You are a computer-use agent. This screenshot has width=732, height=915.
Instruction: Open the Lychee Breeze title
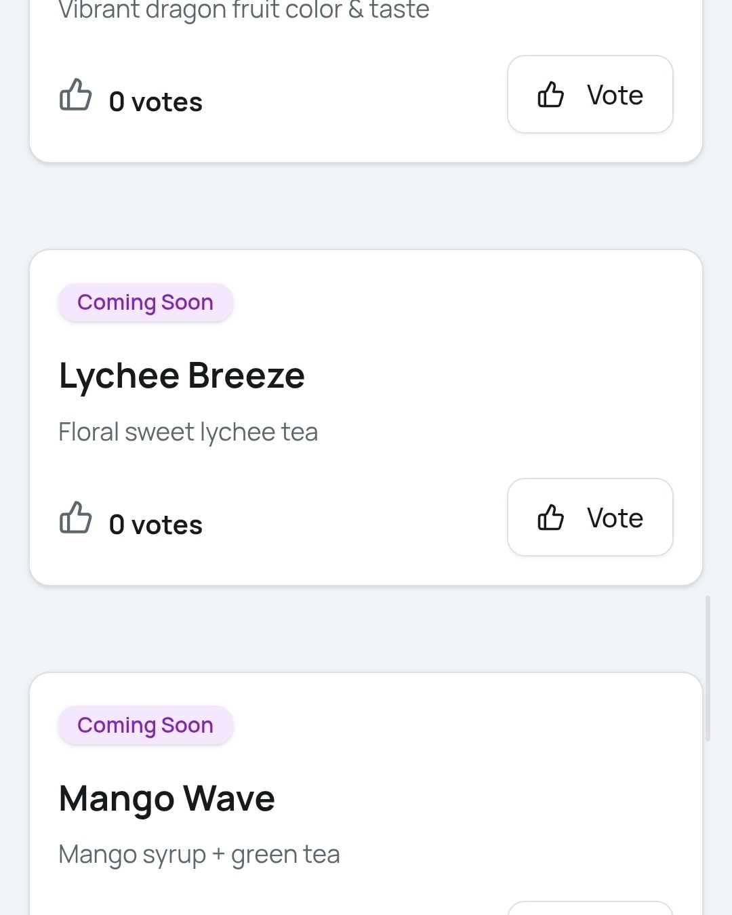click(x=182, y=375)
